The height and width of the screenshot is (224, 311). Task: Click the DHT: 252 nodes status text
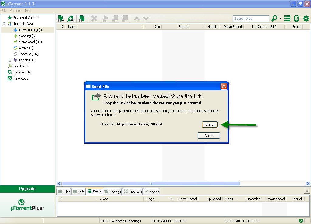click(x=121, y=221)
